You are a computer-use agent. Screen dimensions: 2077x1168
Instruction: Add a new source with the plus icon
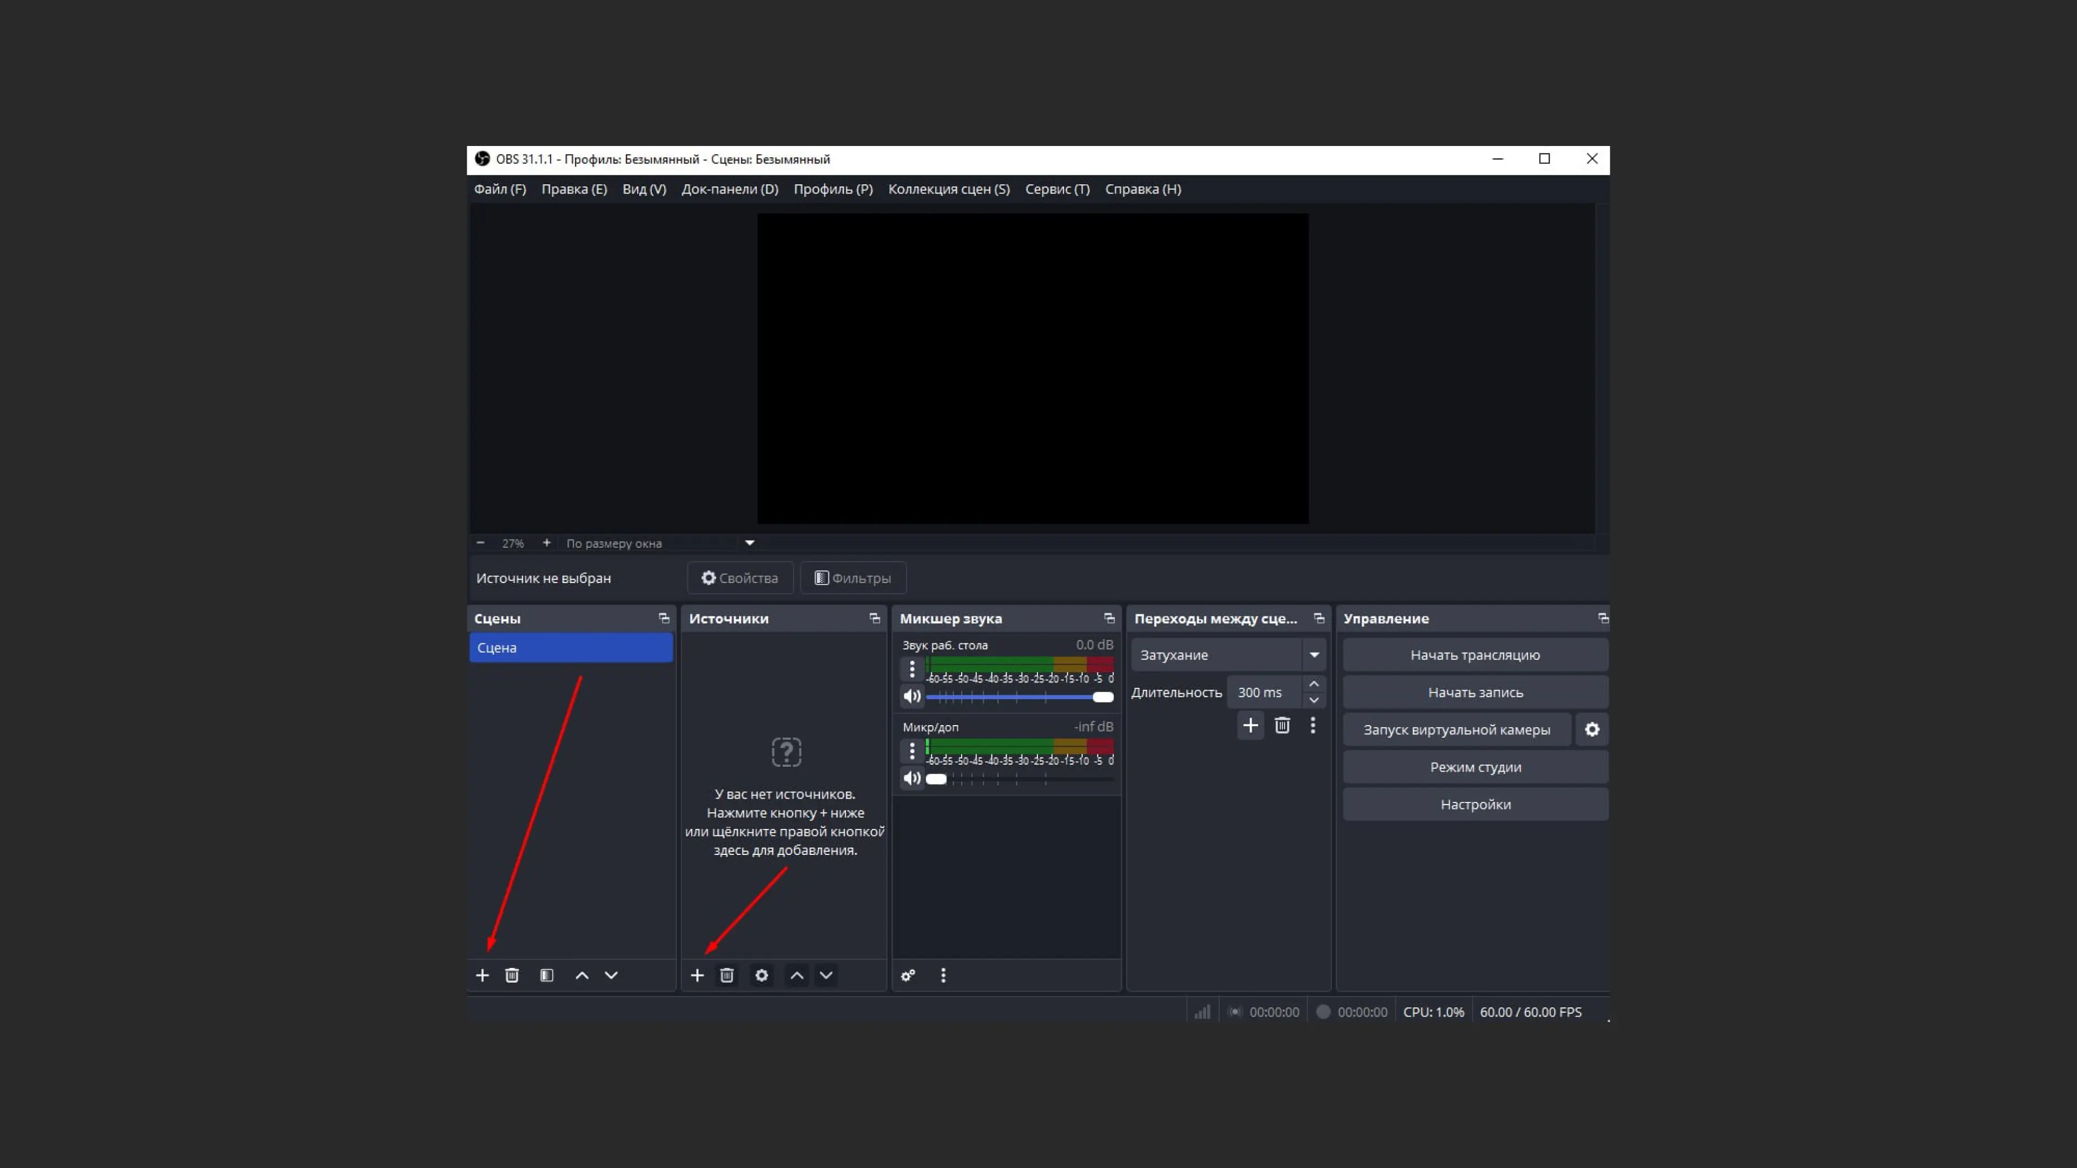pyautogui.click(x=697, y=974)
